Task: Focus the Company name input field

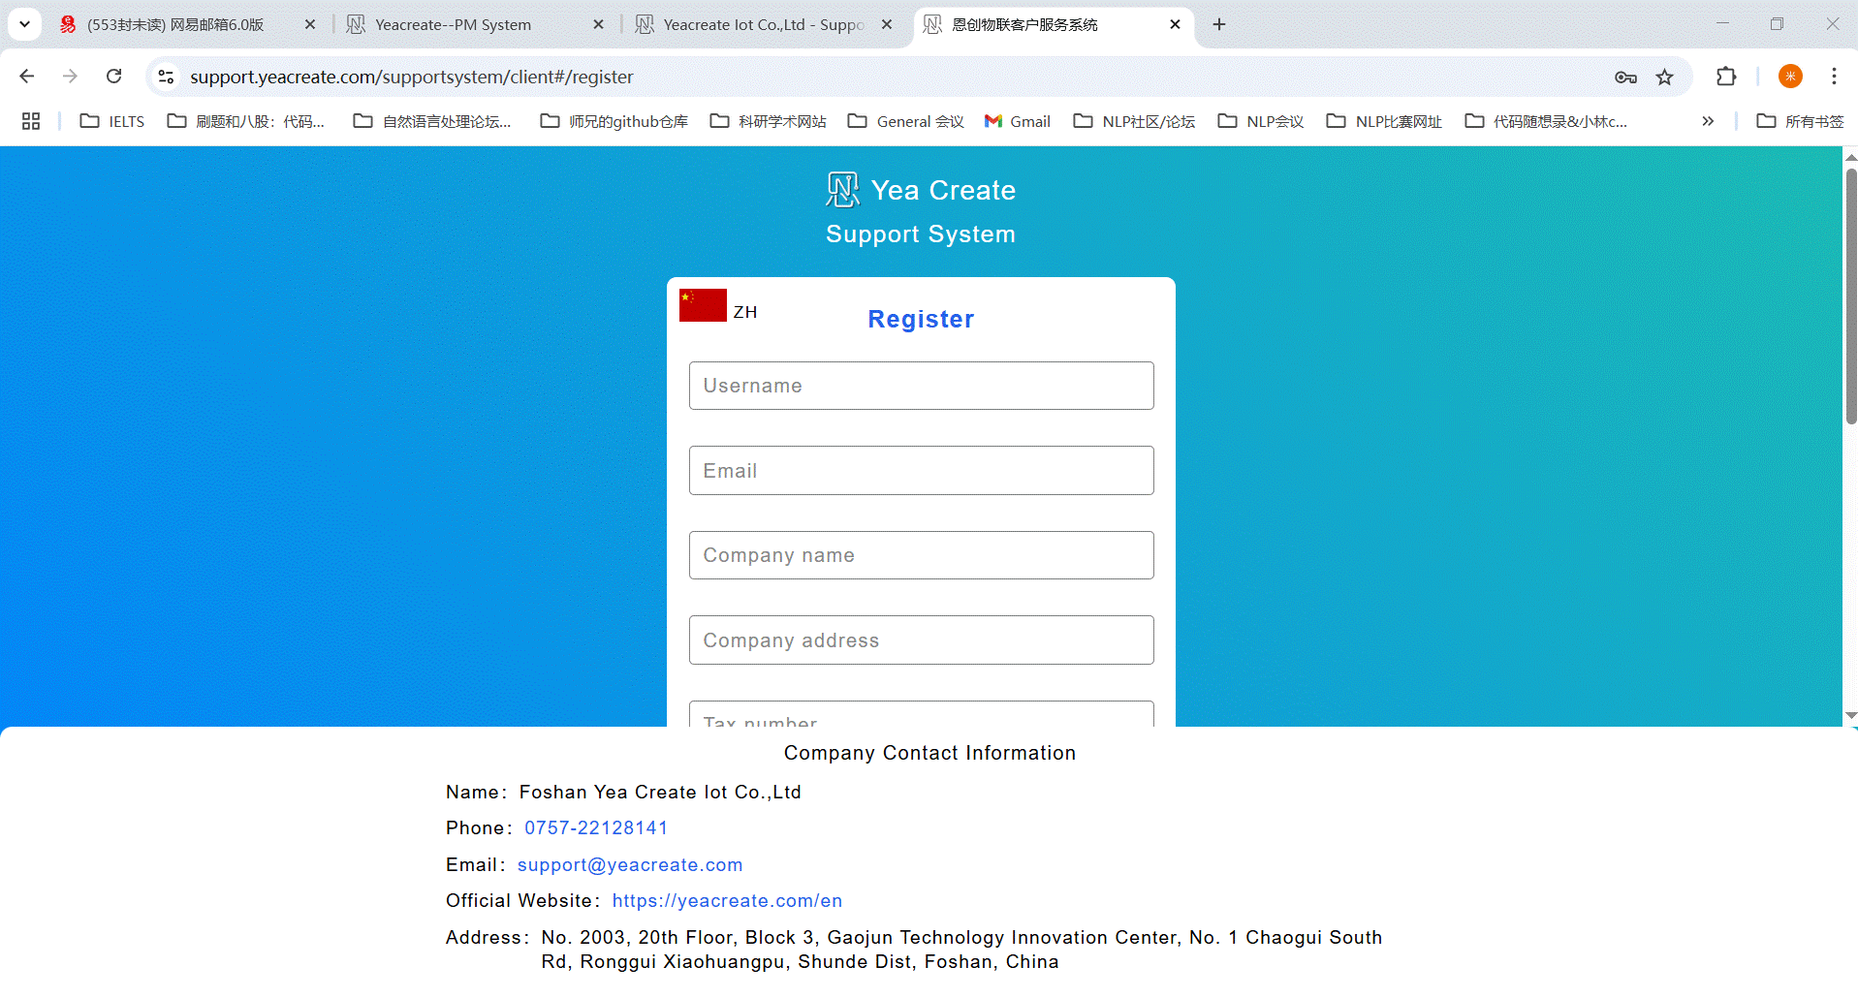Action: [921, 555]
